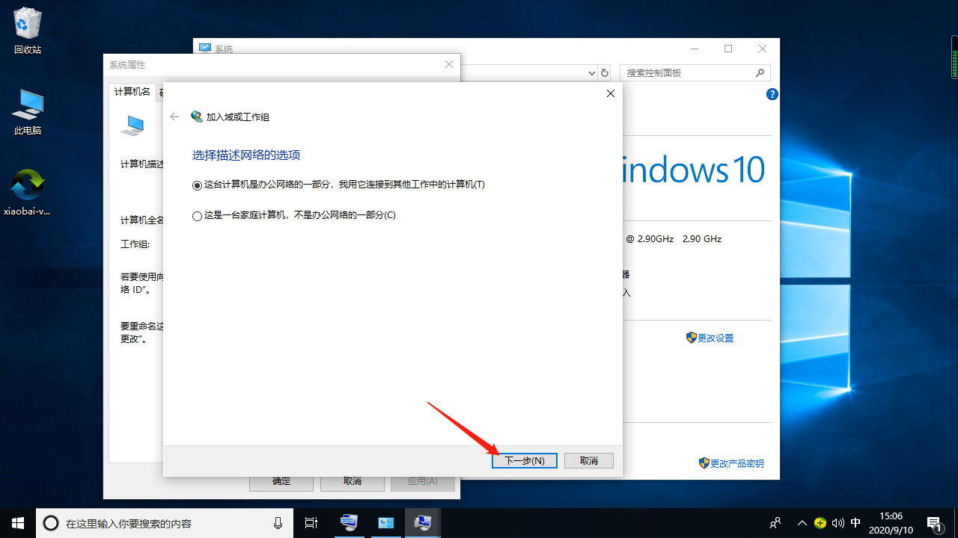Refresh the 系统 control panel window
The height and width of the screenshot is (538, 958).
(605, 73)
